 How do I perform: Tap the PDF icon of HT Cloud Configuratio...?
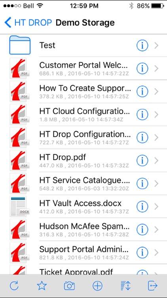pos(19,114)
